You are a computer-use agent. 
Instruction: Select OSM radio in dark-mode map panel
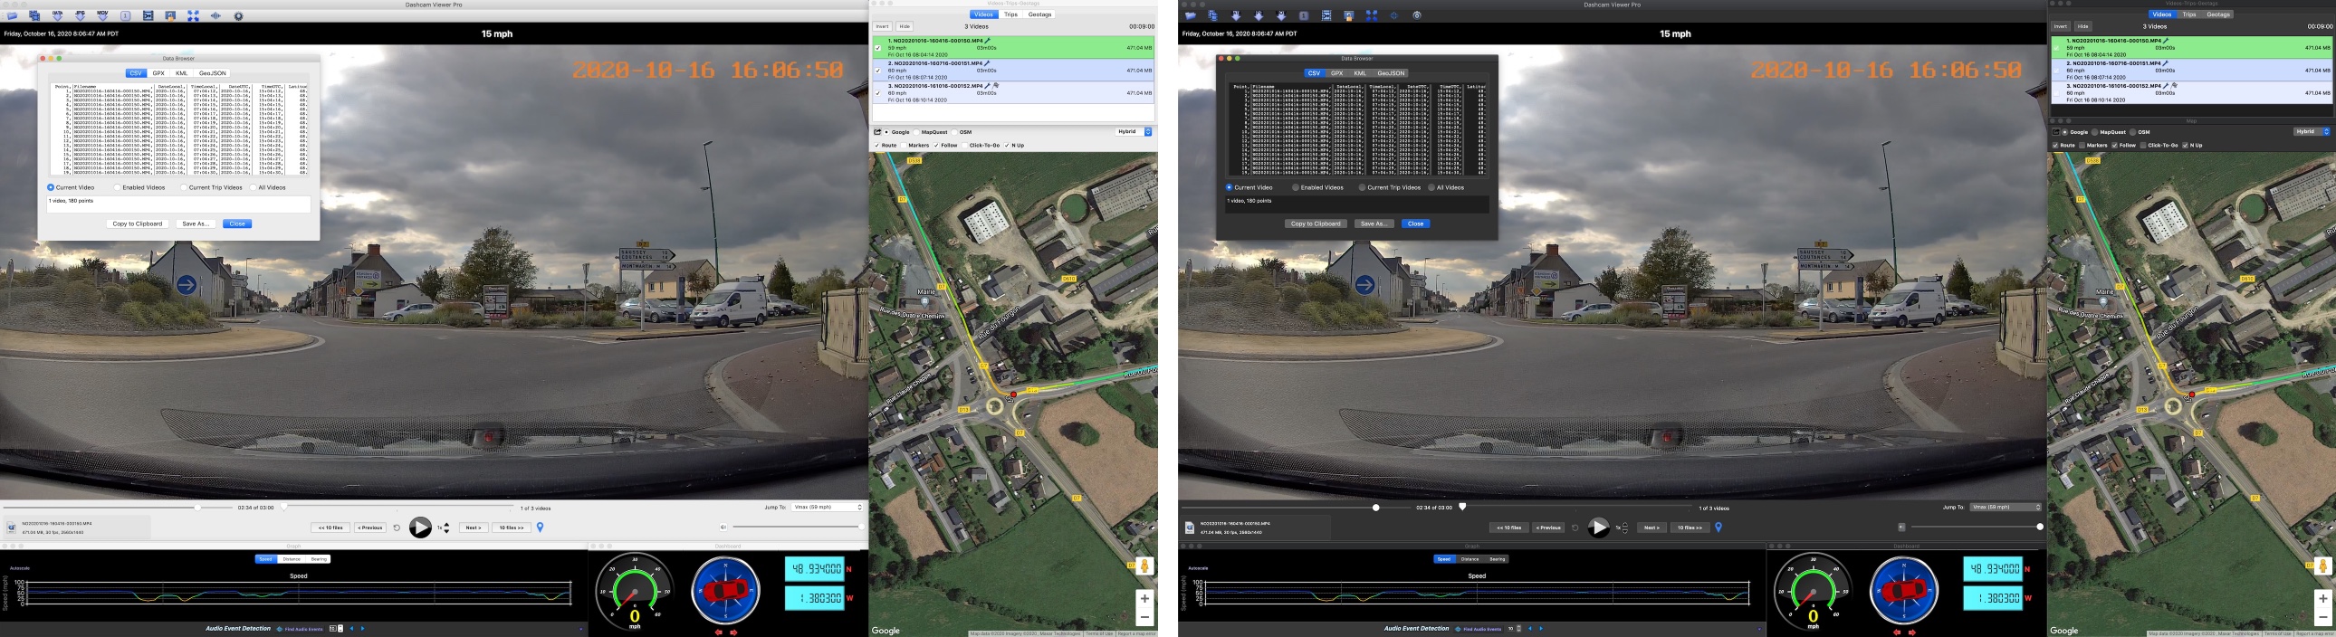click(x=2133, y=132)
